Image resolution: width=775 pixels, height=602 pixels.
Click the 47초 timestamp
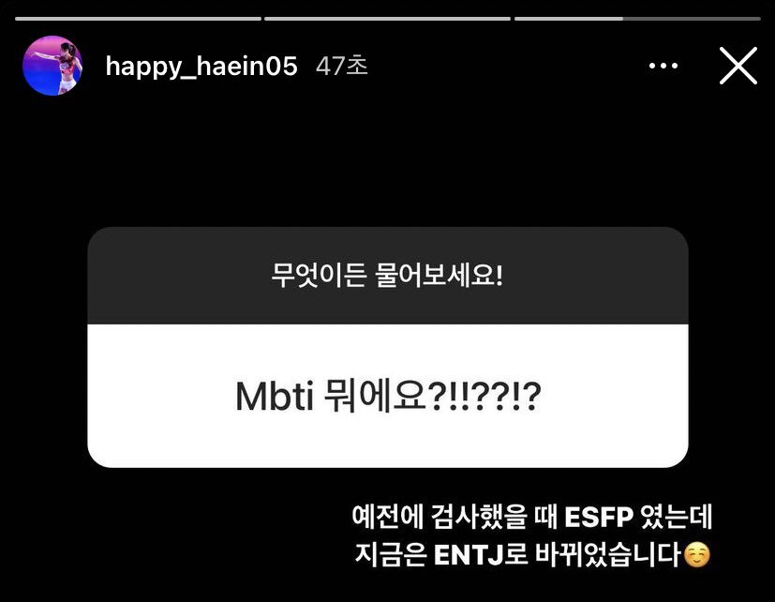[342, 66]
